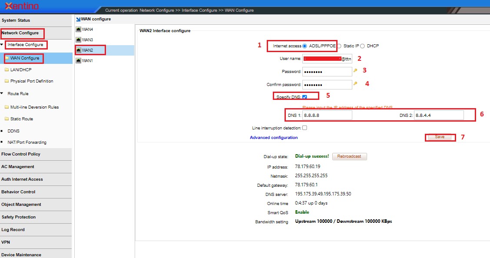The height and width of the screenshot is (258, 490).
Task: Click the key icon beside Password field
Action: click(355, 70)
